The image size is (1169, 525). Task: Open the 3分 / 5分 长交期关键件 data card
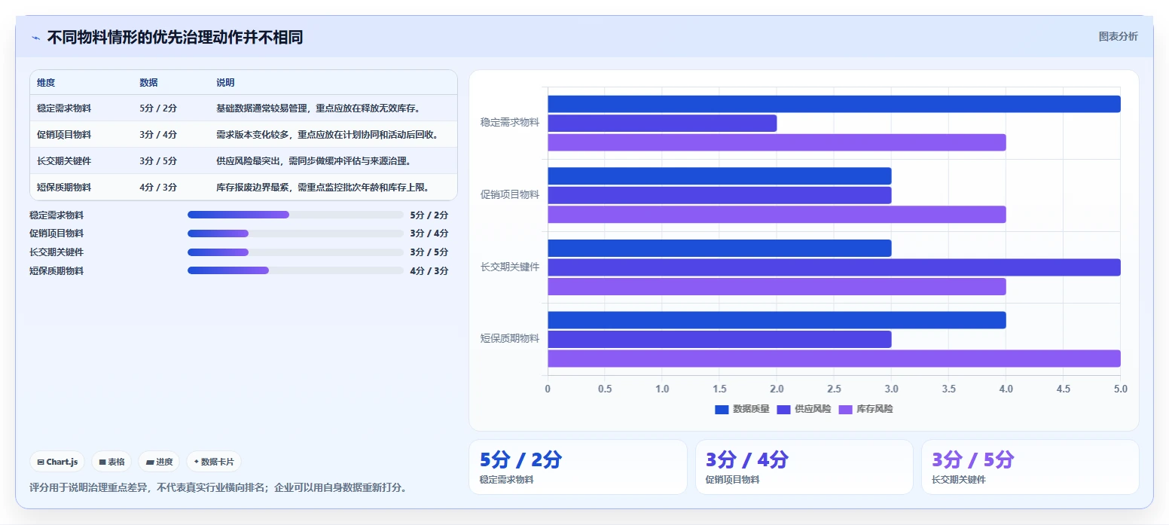tap(1030, 467)
